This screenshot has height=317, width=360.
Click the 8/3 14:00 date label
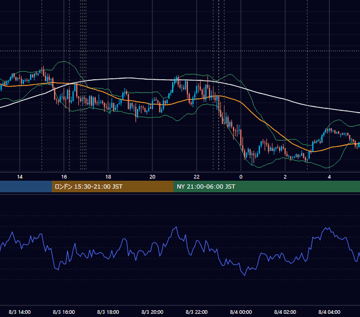(x=20, y=312)
